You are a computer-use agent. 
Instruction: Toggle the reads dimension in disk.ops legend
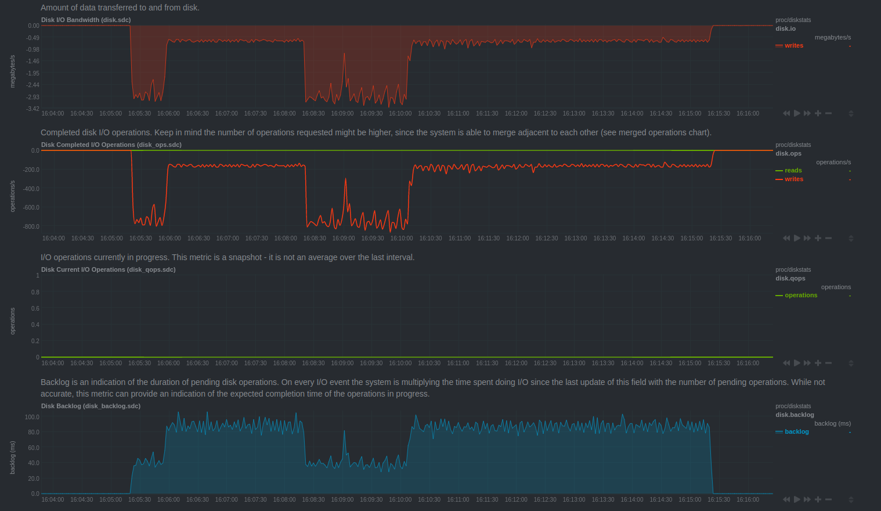click(793, 170)
